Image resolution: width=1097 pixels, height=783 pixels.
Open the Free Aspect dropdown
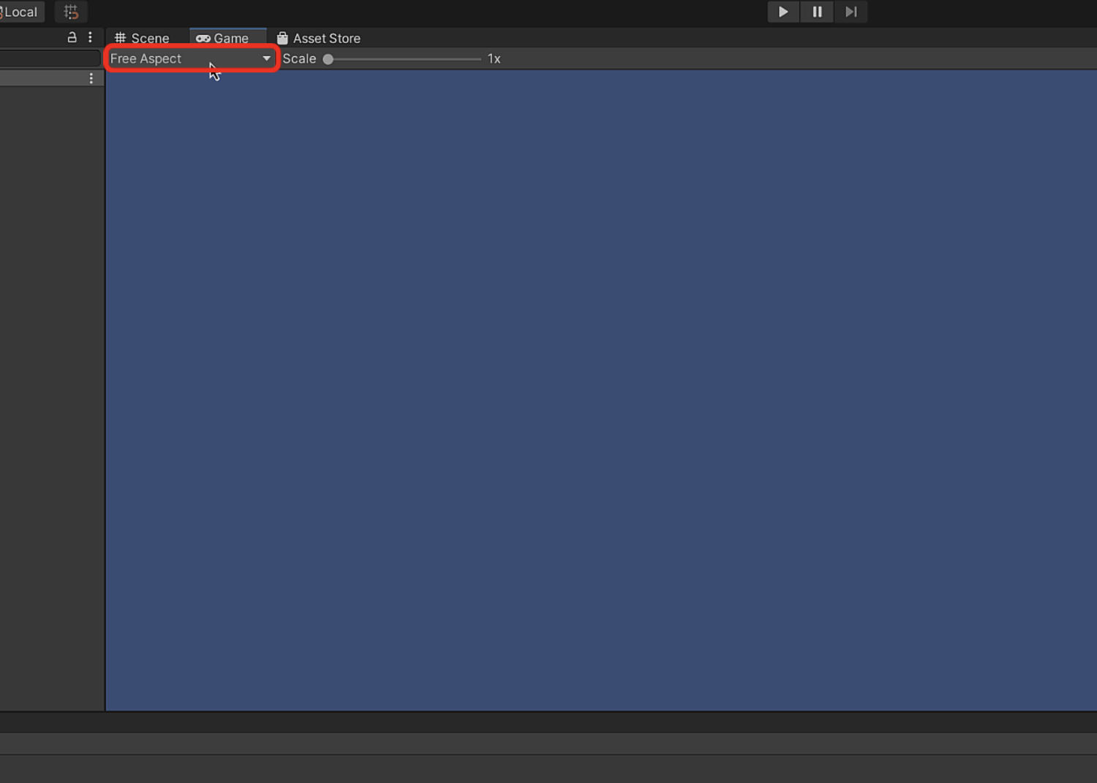coord(191,59)
